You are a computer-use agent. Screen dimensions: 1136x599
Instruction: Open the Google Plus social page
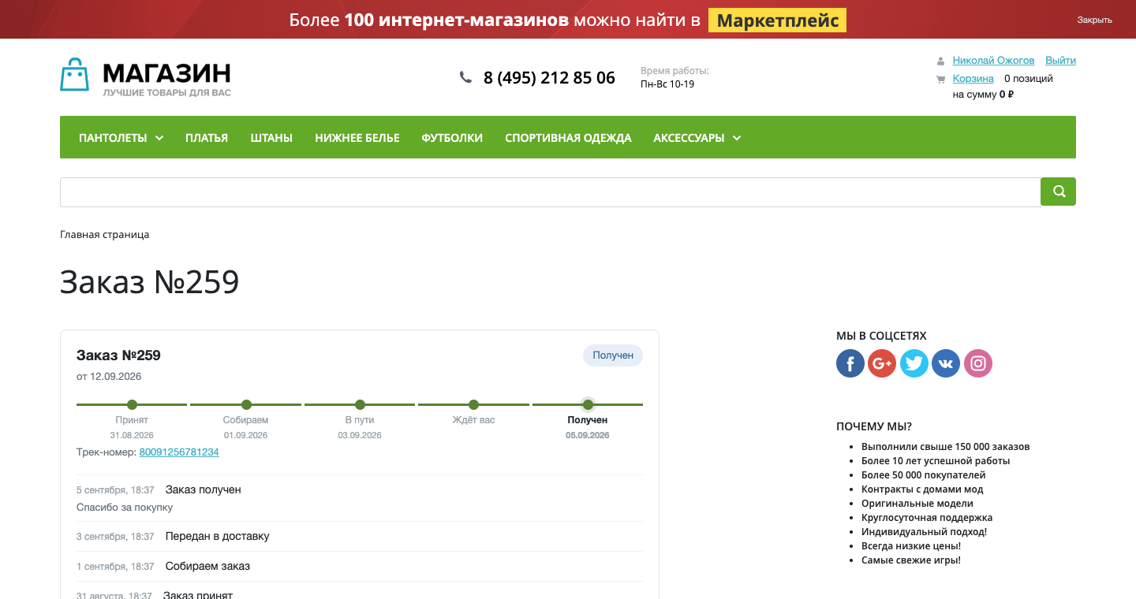[882, 363]
